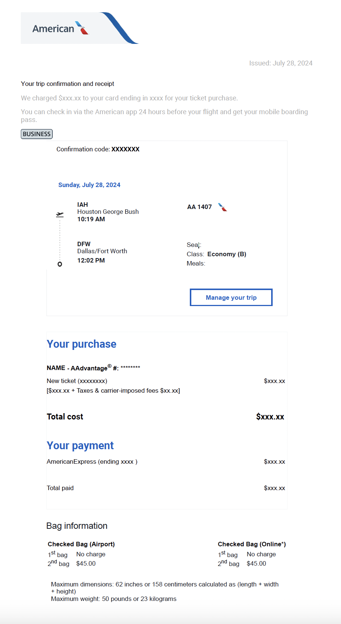
Task: Click the blue swoosh graphic in header banner
Action: 120,28
